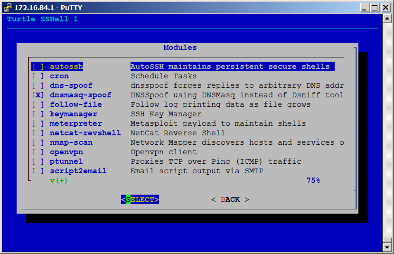Click the 75% scroll position indicator
Screen dimensions: 394x254
[313, 181]
